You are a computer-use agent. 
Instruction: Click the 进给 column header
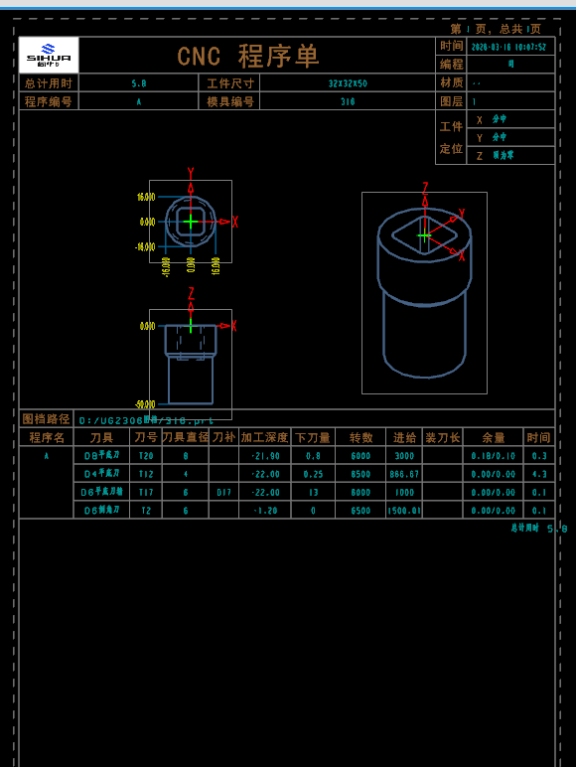[x=404, y=437]
